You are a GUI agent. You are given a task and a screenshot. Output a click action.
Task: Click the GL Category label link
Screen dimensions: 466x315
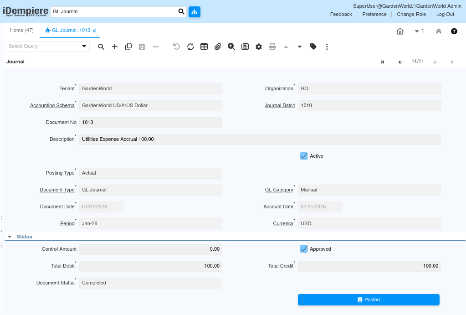[279, 190]
